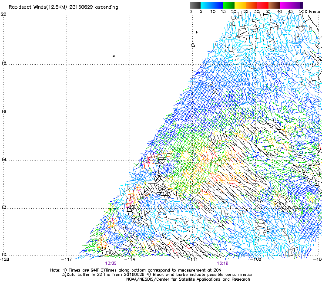Click the 'Black wind barbs indicate possible contamination' note
Image resolution: width=322 pixels, height=282 pixels.
(x=203, y=275)
